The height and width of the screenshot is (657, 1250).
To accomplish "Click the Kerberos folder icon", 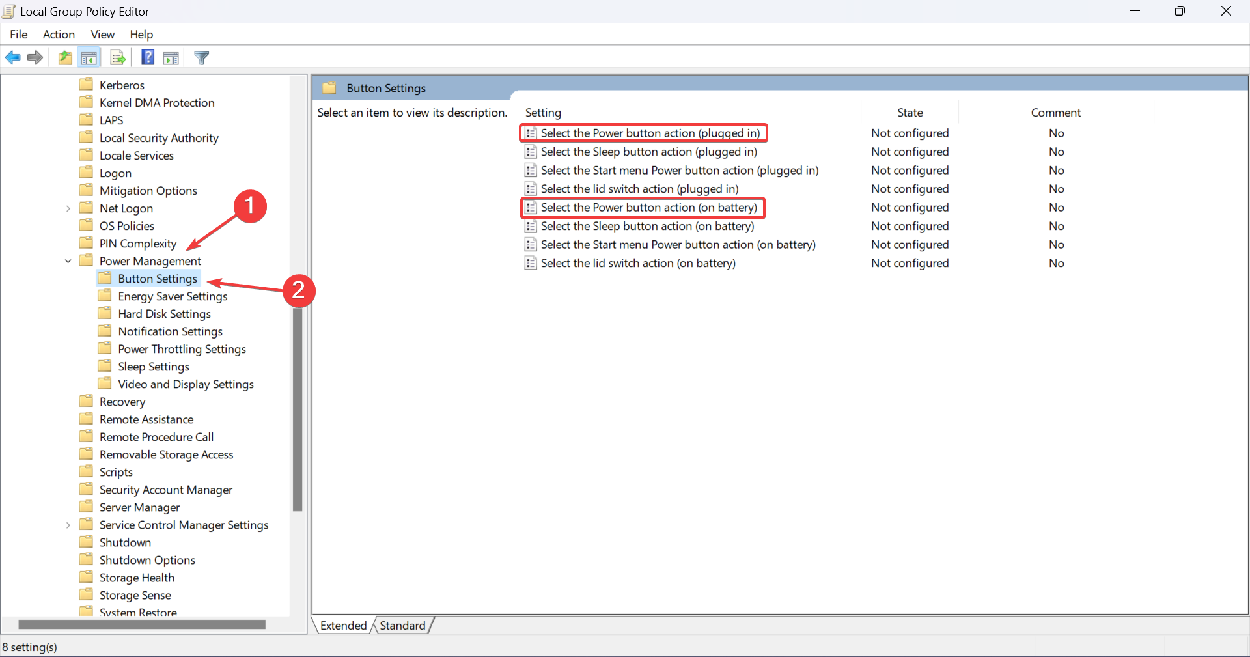I will pyautogui.click(x=86, y=85).
